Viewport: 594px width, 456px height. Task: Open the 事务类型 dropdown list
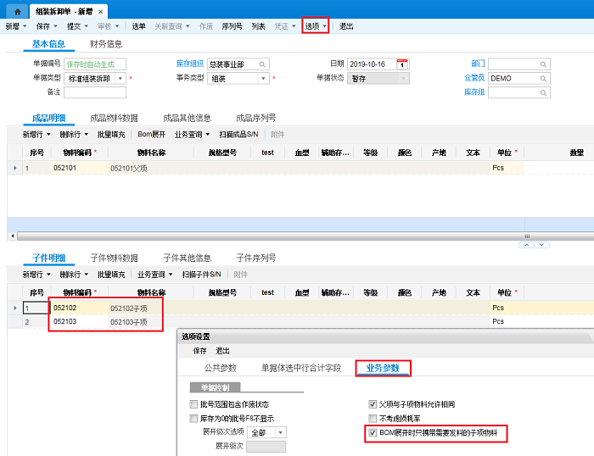[263, 79]
